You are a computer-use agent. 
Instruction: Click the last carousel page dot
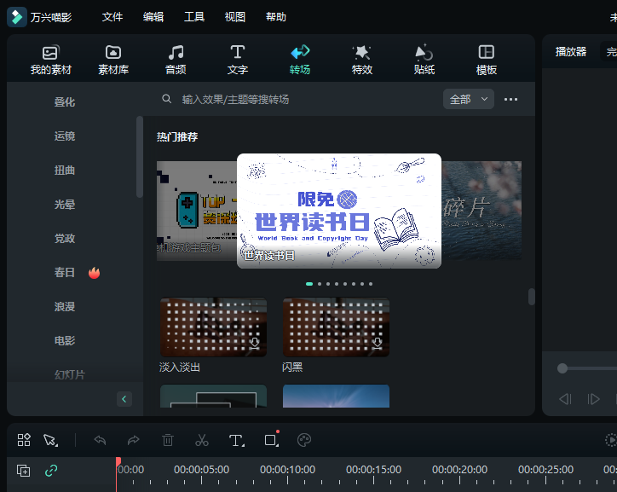371,284
